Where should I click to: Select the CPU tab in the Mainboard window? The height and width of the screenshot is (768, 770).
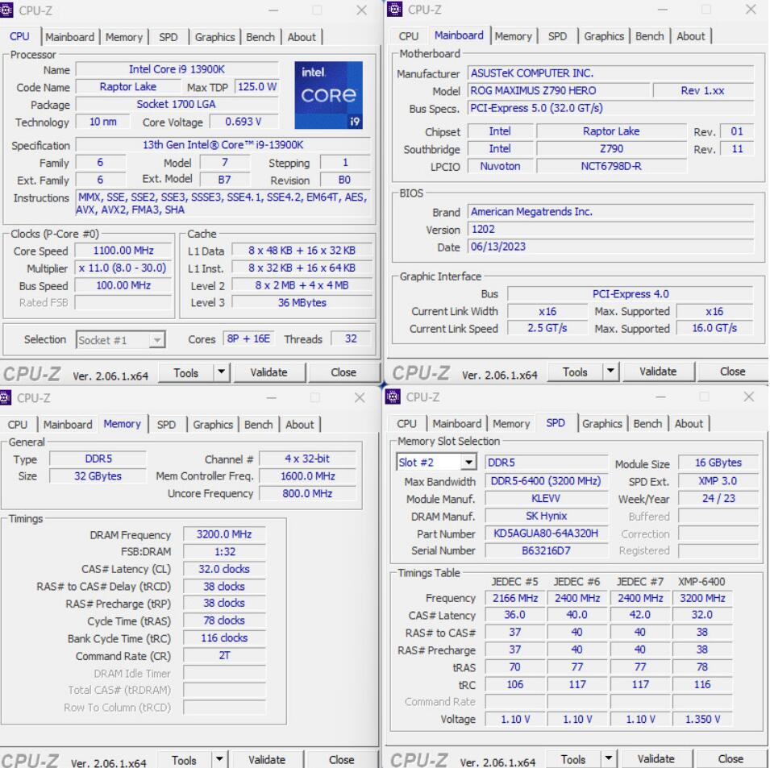tap(408, 35)
